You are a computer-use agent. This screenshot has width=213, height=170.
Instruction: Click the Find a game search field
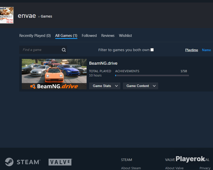[x=43, y=50]
